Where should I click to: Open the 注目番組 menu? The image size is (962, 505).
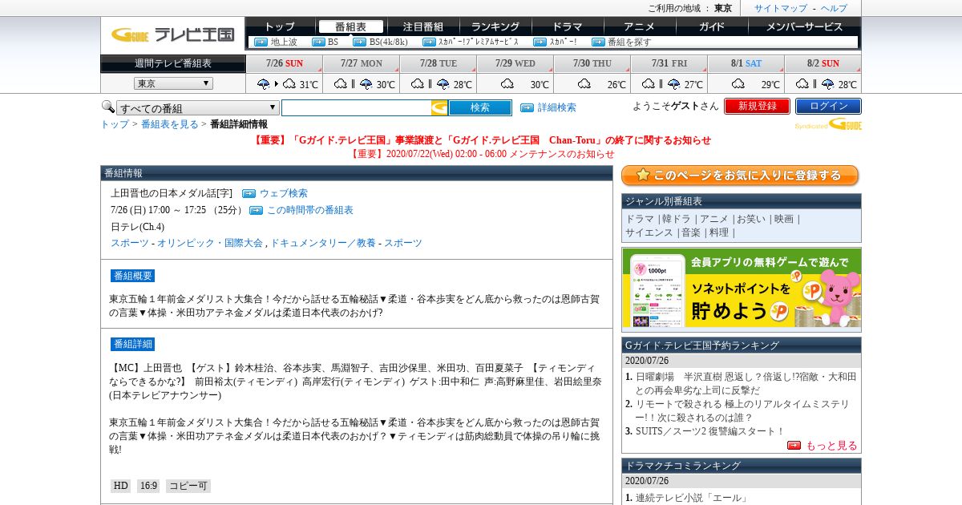pyautogui.click(x=423, y=26)
